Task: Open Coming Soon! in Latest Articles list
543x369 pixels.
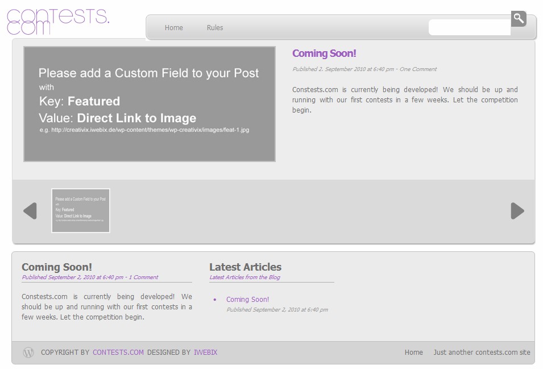Action: [x=247, y=300]
